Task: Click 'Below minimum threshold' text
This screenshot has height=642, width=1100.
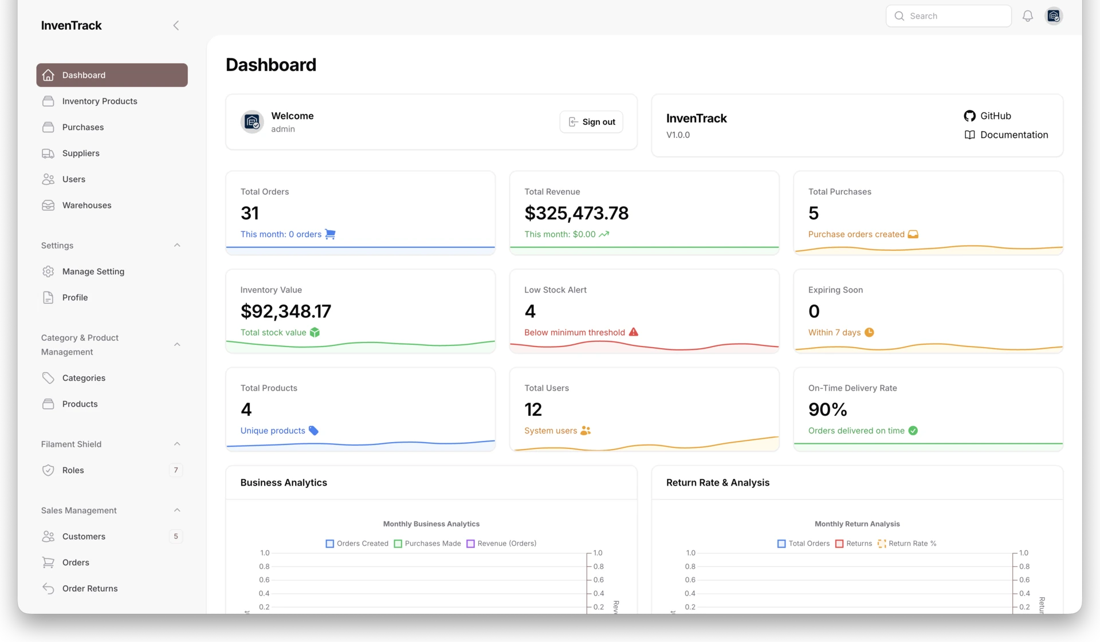Action: 575,333
